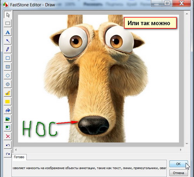194x177 pixels.
Task: Select the freehand pencil tool
Action: [8, 49]
